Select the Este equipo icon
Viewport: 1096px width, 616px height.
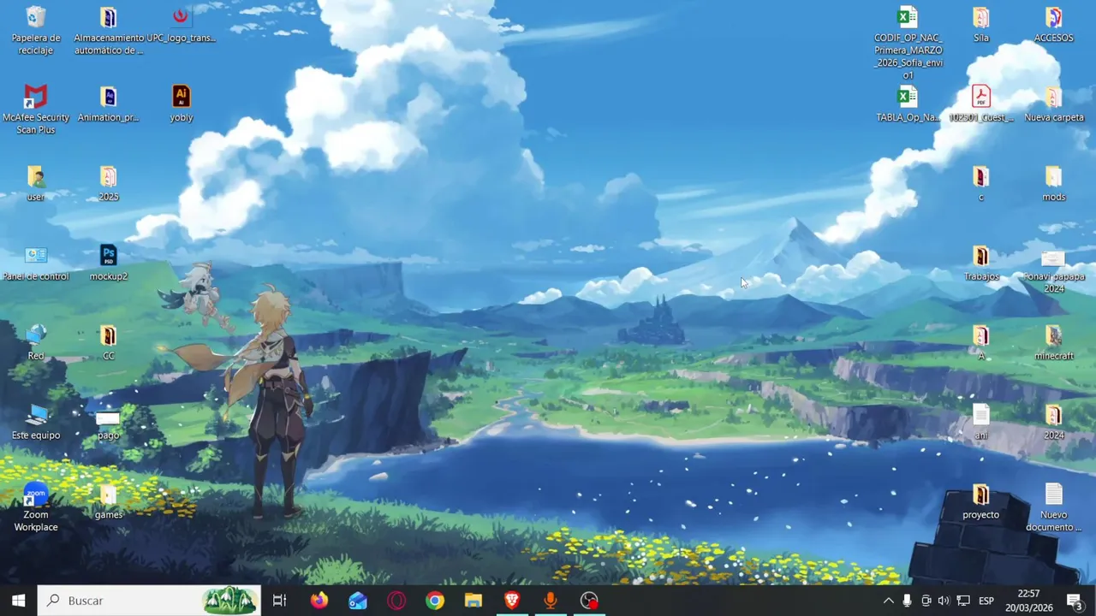36,422
